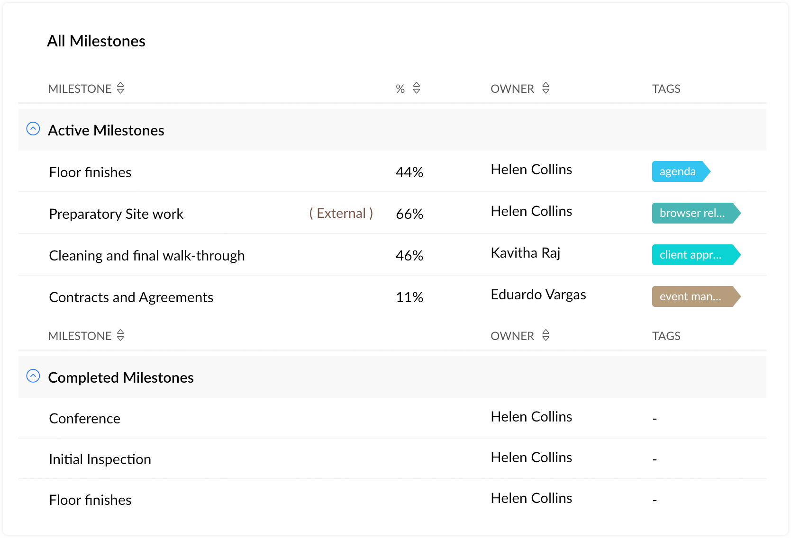Screen dimensions: 791x538
Task: Select the 11% progress value
Action: (x=409, y=297)
